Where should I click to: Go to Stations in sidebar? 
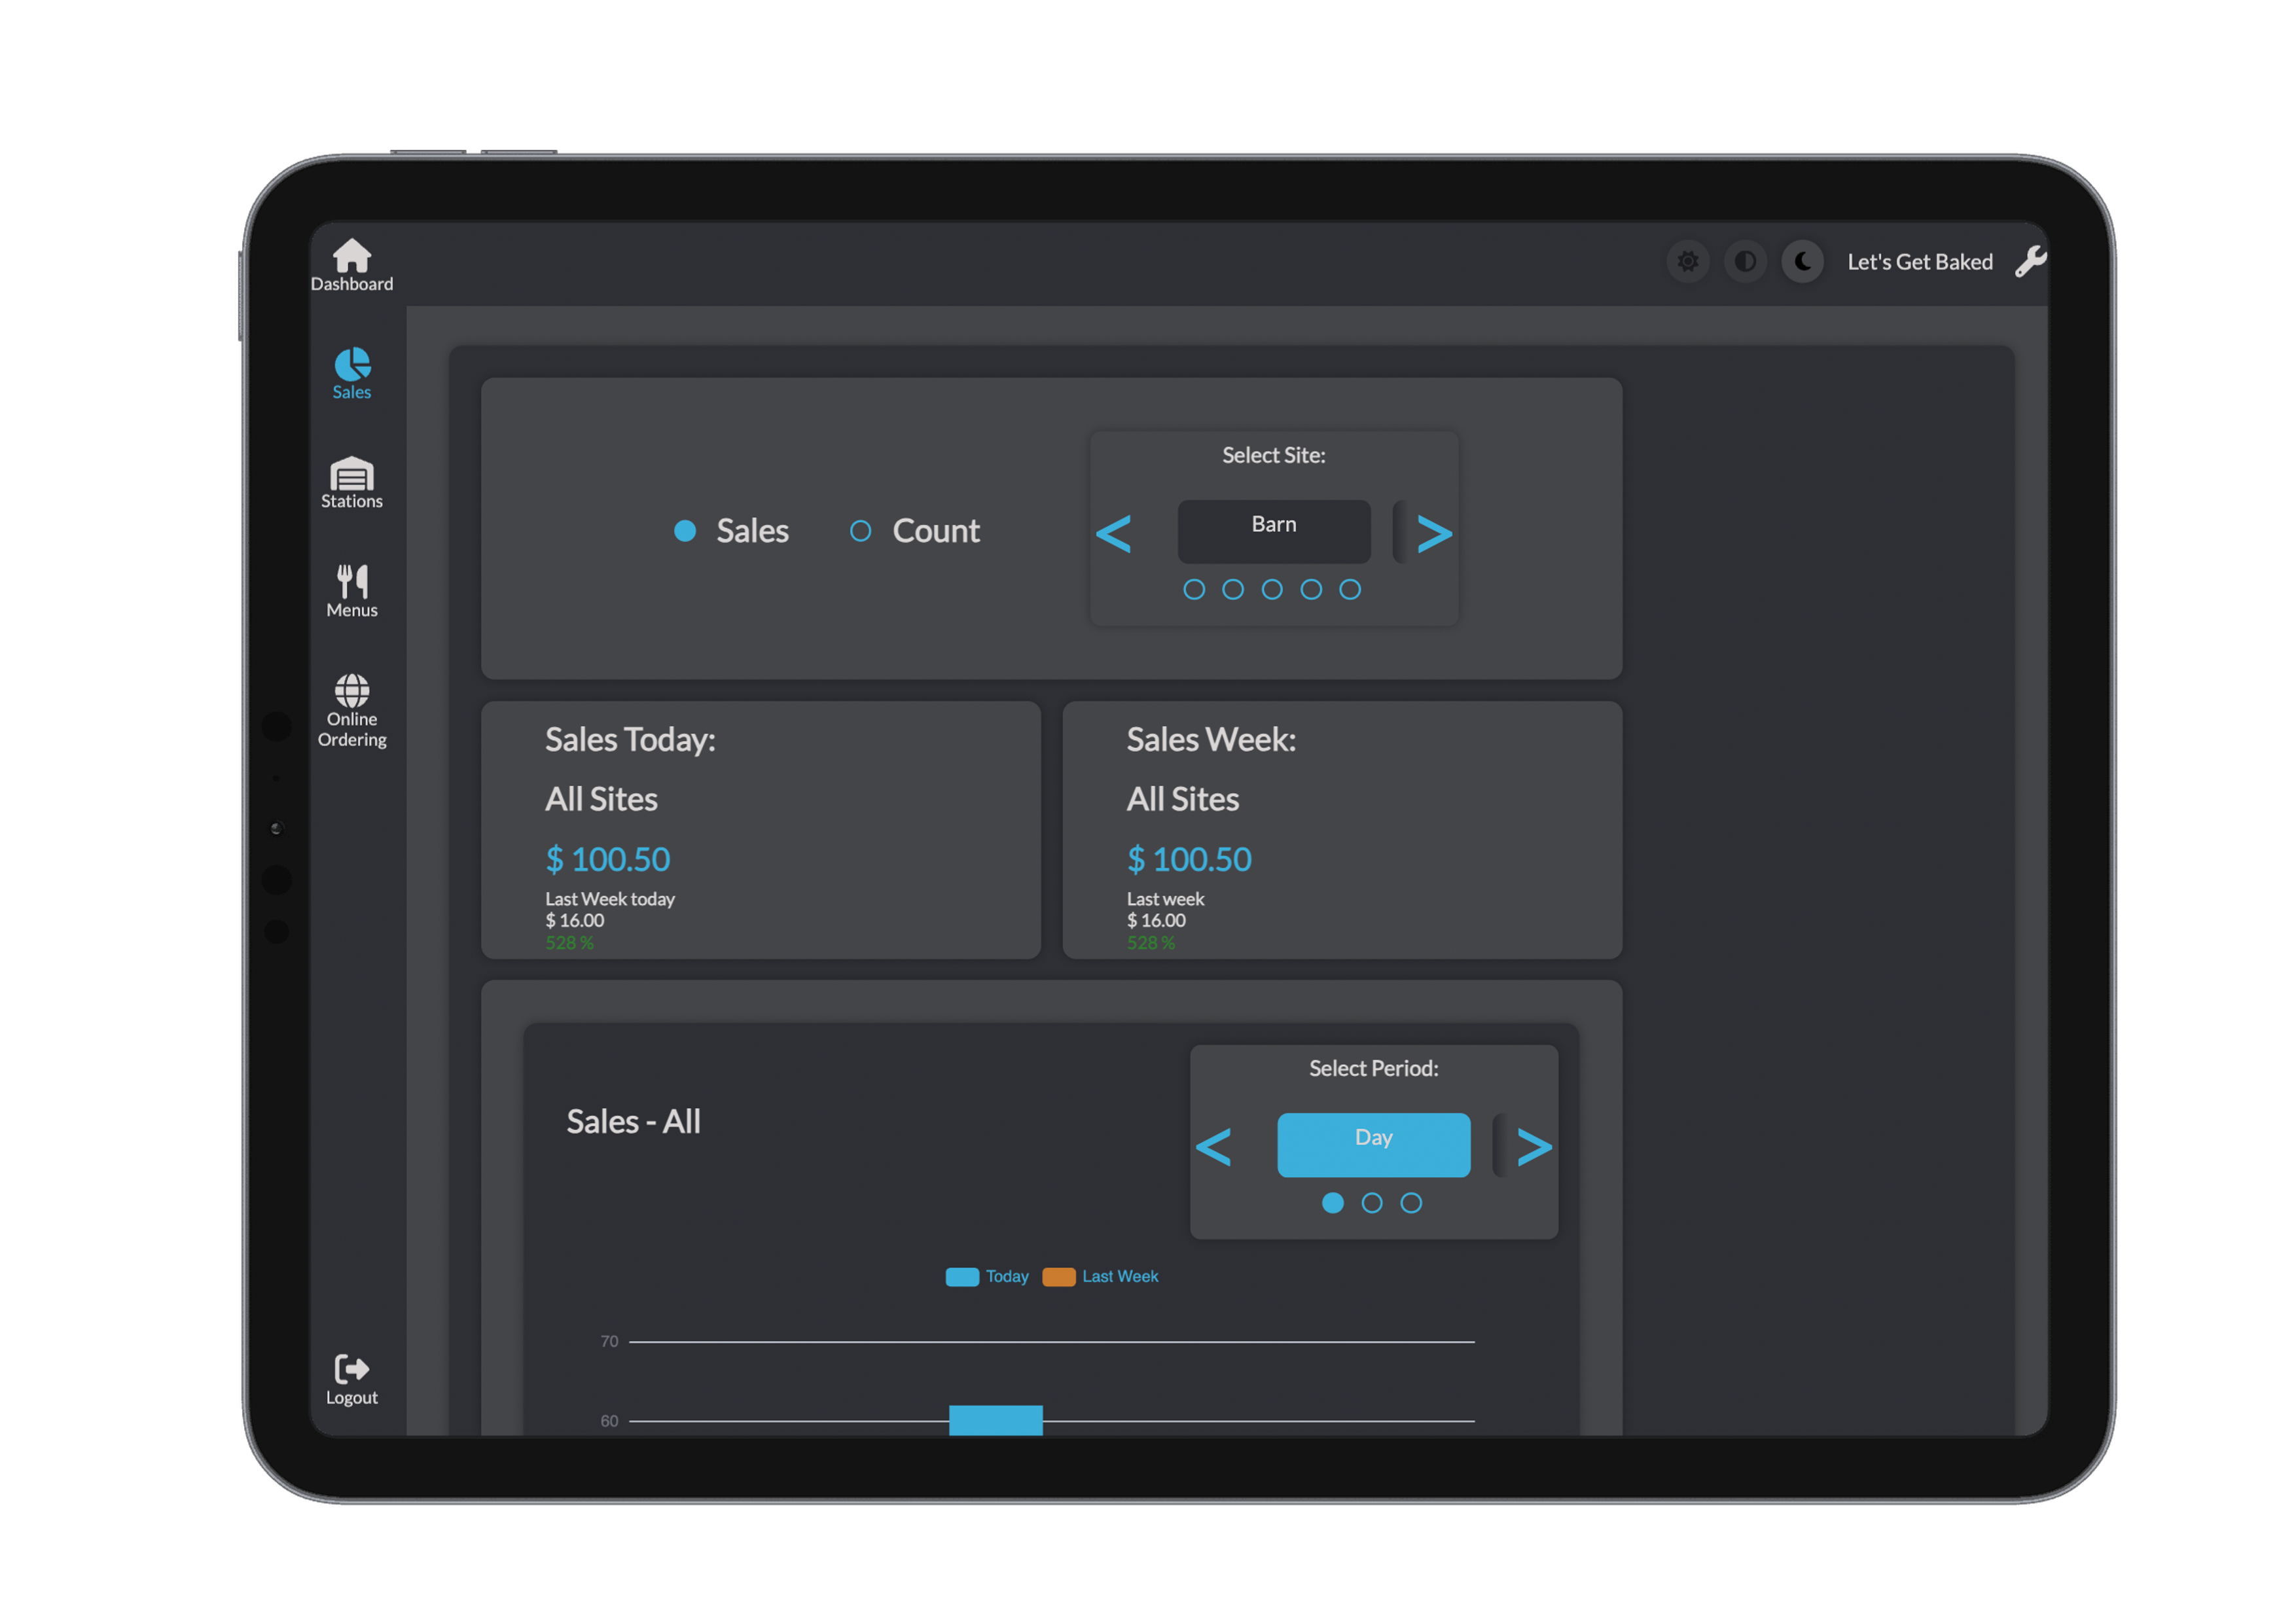pos(351,474)
